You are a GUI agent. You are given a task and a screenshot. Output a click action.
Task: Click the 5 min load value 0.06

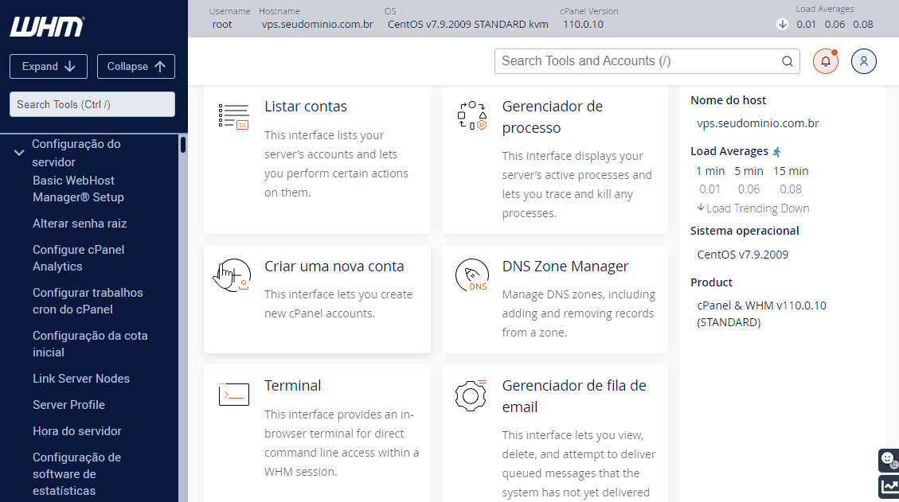[x=749, y=189]
